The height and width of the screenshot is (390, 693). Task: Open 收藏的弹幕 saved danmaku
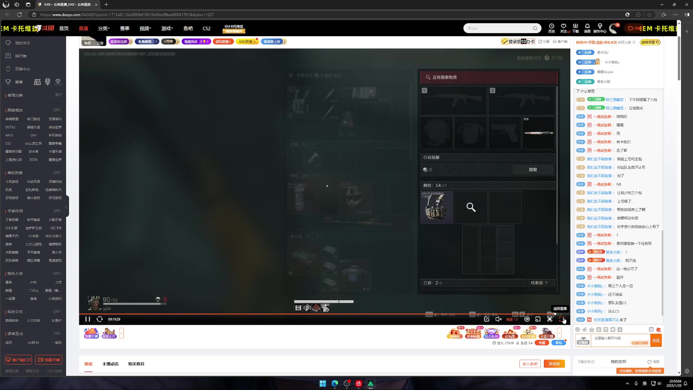[640, 343]
